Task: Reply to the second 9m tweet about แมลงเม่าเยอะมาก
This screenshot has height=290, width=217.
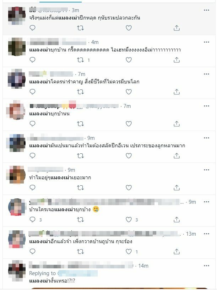Action: pyautogui.click(x=33, y=187)
